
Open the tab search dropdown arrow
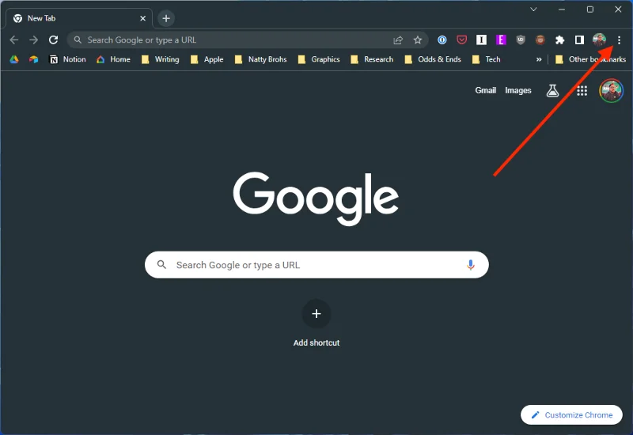pos(533,9)
